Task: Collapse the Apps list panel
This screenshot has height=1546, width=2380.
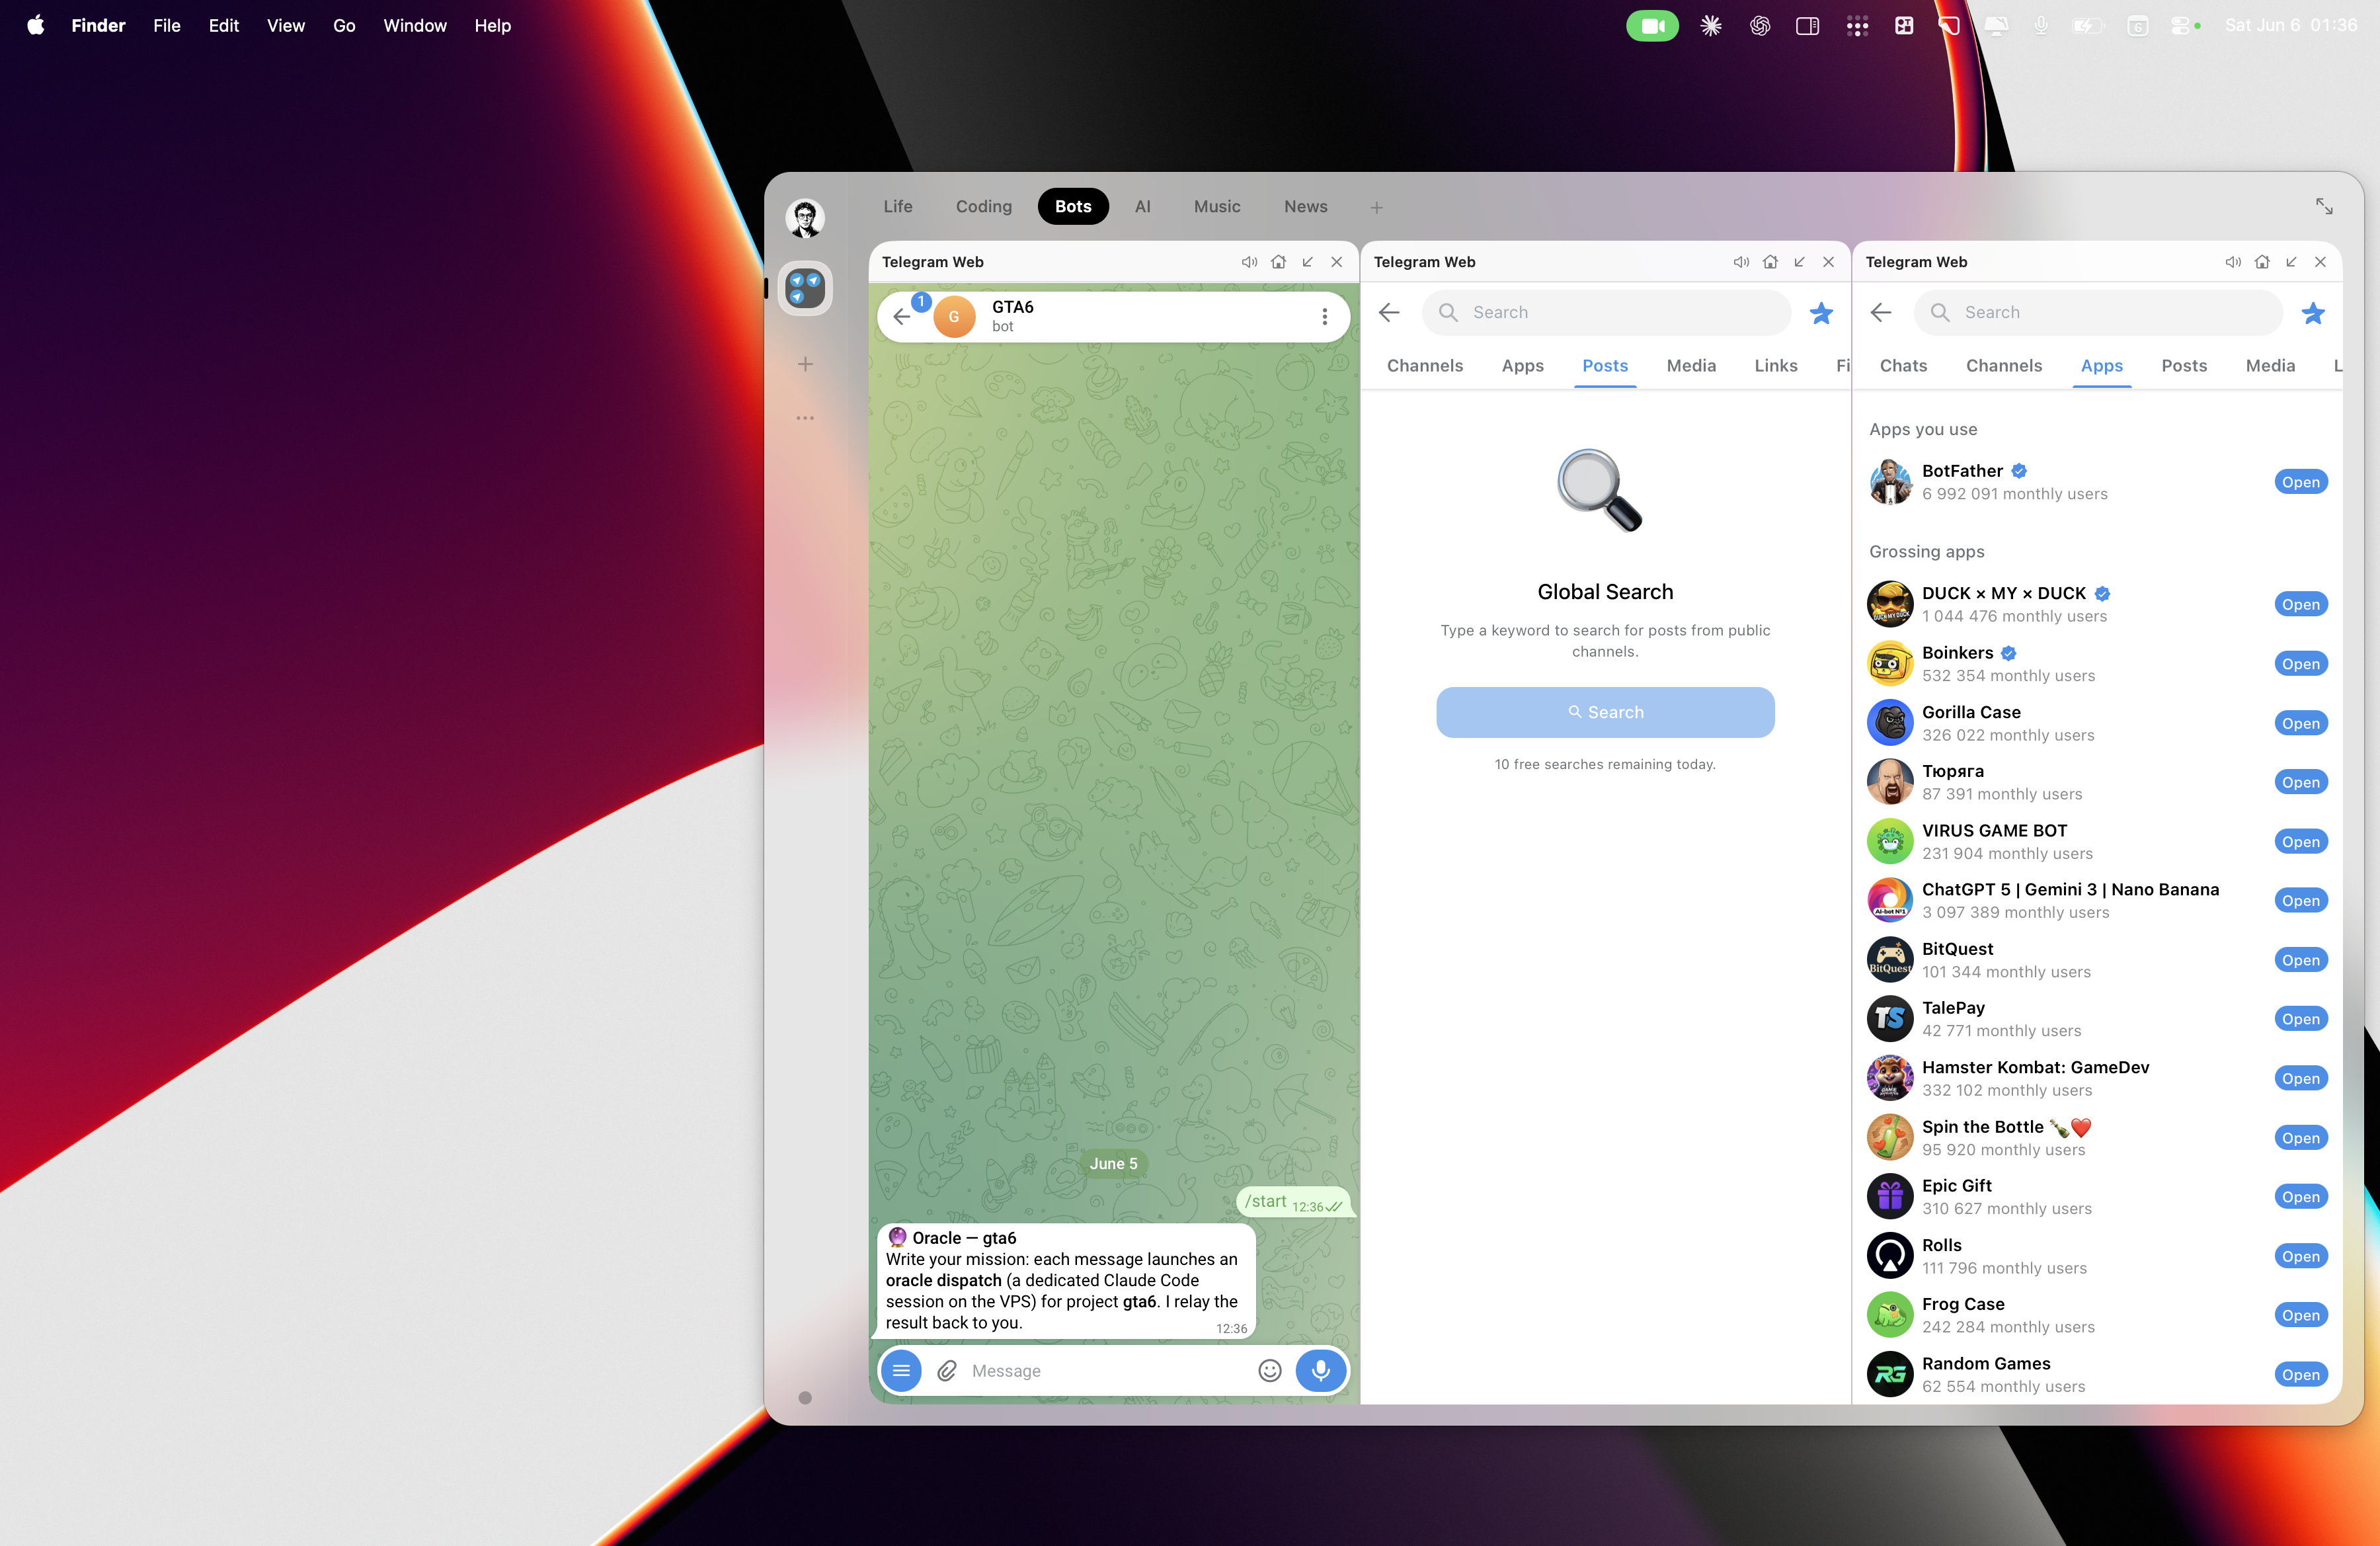Action: pyautogui.click(x=2291, y=262)
